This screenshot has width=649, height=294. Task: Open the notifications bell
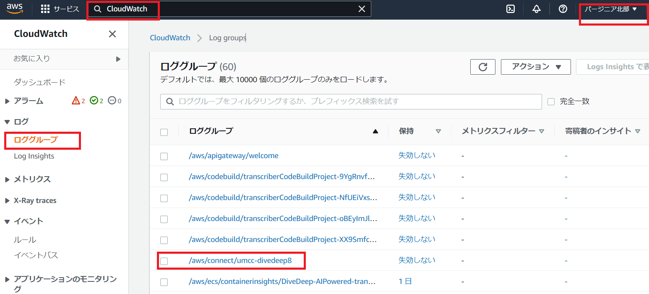pyautogui.click(x=537, y=9)
